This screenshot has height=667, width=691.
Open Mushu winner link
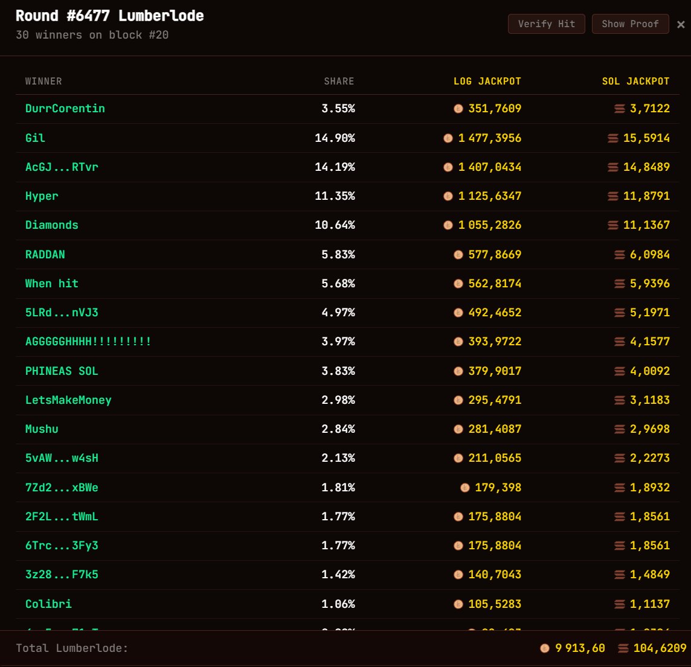[42, 429]
